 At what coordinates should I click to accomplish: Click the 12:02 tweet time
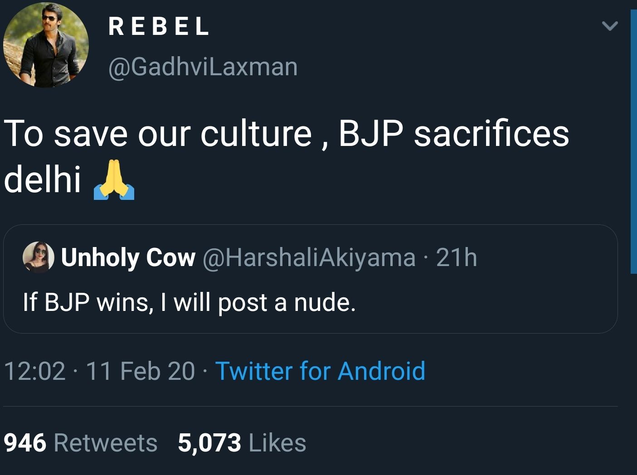[x=34, y=371]
